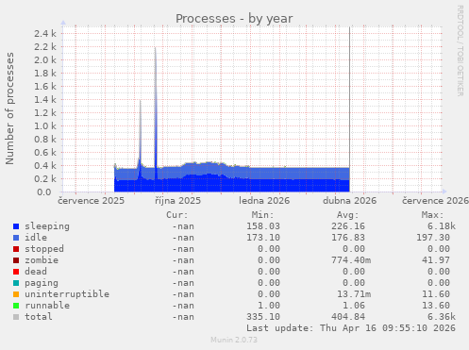Click the dead legend color swatch
This screenshot has width=469, height=350.
pyautogui.click(x=16, y=272)
